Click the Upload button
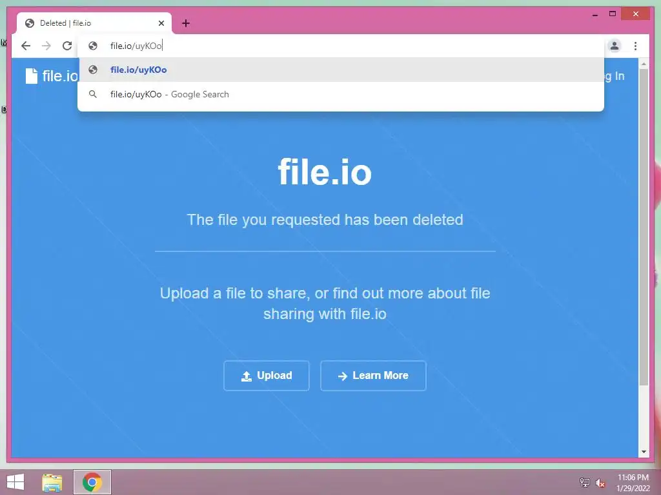Screen dimensions: 661x495 [x=267, y=376]
